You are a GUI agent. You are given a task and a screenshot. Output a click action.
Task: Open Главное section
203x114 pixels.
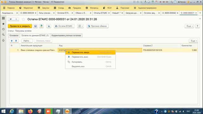pyautogui.click(x=11, y=8)
